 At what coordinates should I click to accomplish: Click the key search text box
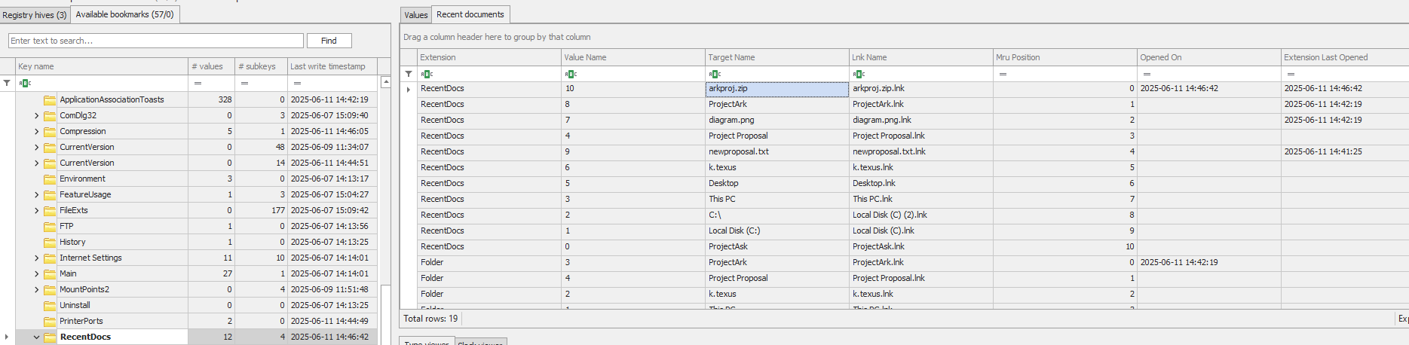pyautogui.click(x=156, y=41)
